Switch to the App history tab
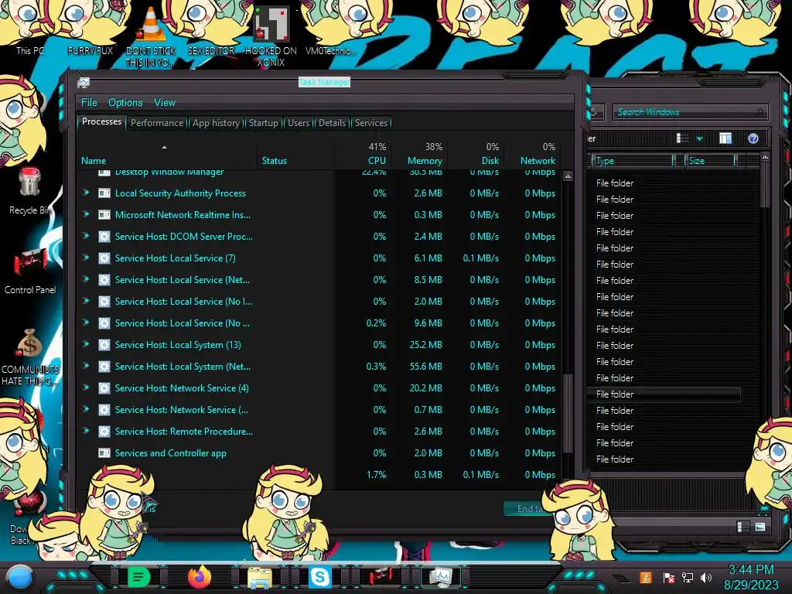The height and width of the screenshot is (594, 792). point(216,123)
